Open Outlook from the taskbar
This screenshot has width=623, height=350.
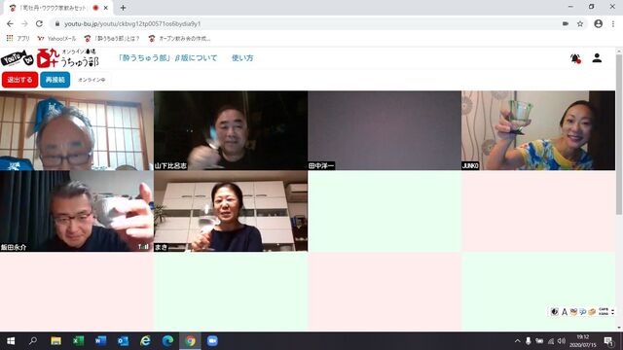coord(123,341)
